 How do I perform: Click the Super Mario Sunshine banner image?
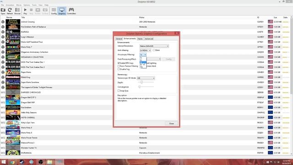(13, 82)
